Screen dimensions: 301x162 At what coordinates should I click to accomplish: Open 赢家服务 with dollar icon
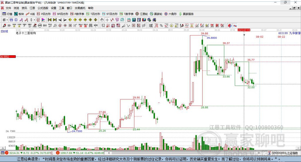click(x=186, y=14)
